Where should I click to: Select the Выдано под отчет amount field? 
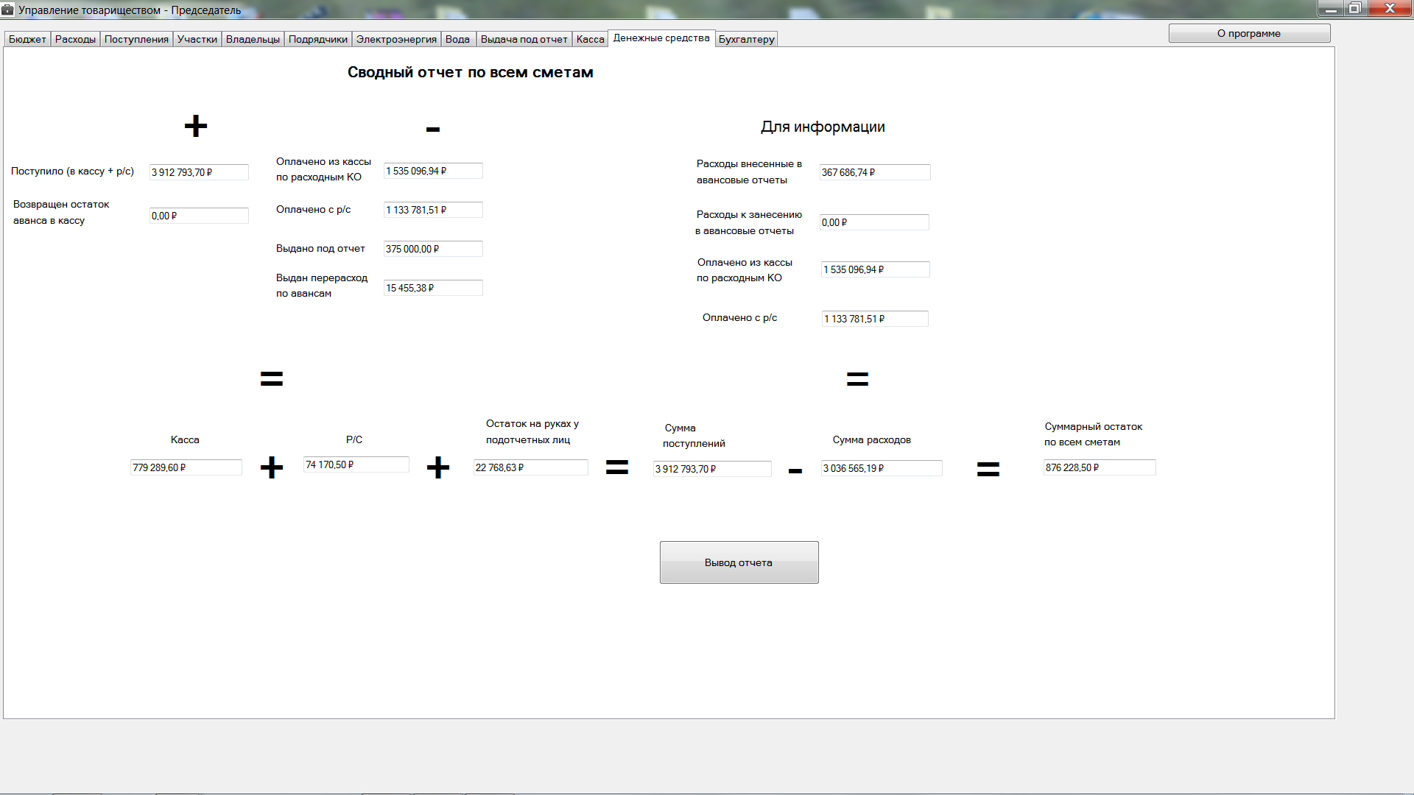[x=432, y=249]
